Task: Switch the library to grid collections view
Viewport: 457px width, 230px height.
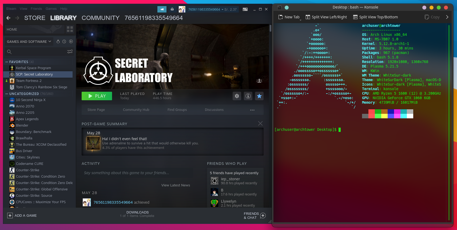Action: pyautogui.click(x=70, y=29)
